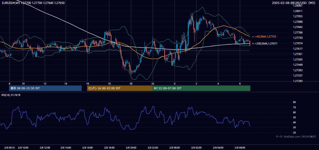Click price level 1.27955 on the axis
Image resolution: width=319 pixels, height=150 pixels.
click(298, 16)
